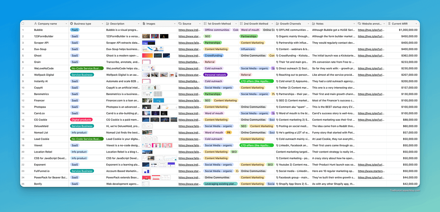Open the Current MRR column dropdown arrow

click(416, 24)
